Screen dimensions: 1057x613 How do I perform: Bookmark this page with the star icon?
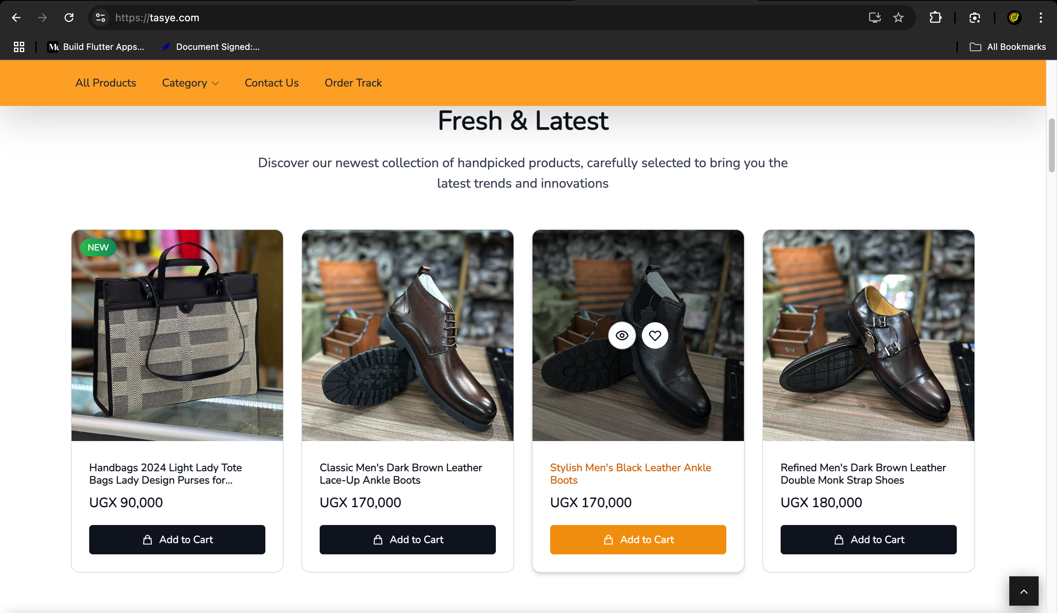click(x=898, y=18)
